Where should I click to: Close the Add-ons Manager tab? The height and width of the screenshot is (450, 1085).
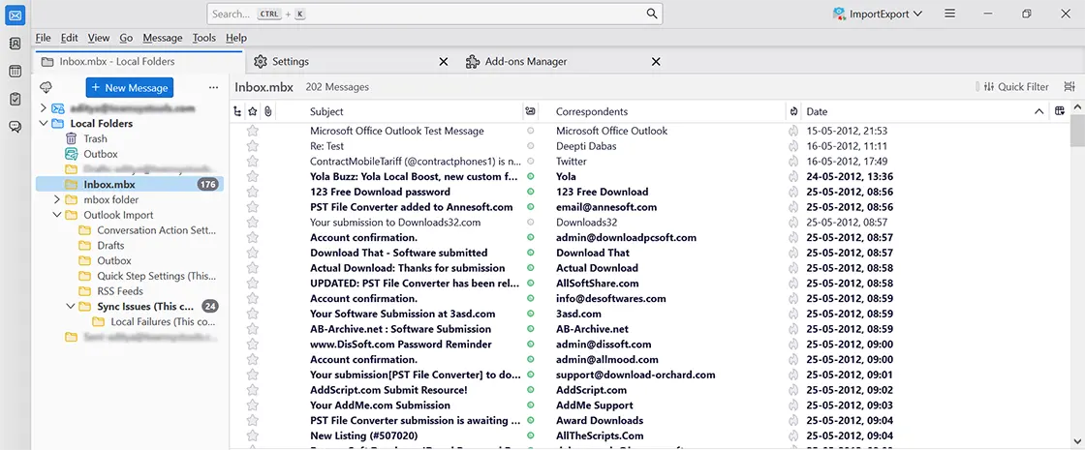656,62
